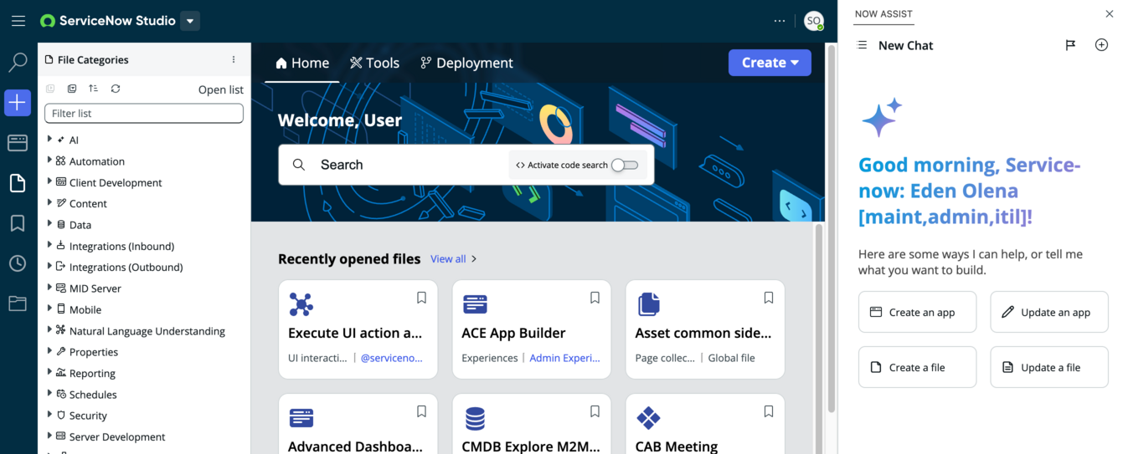
Task: Click the flag icon in Now Assist
Action: point(1070,45)
